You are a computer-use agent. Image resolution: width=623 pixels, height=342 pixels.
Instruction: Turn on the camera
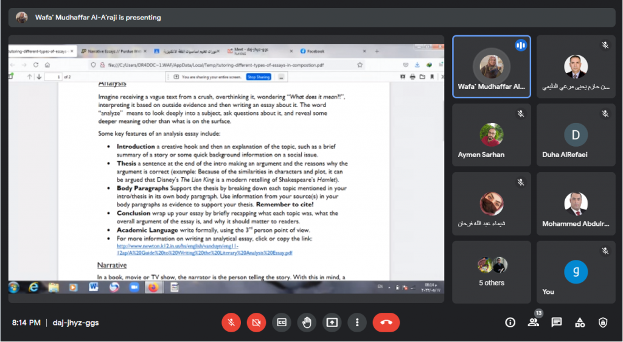256,323
